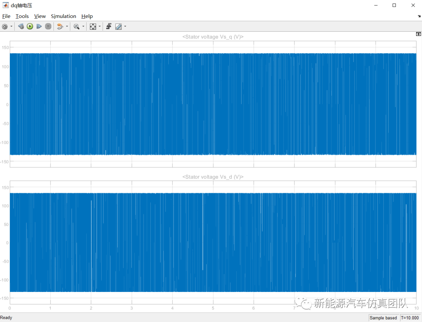Click the Step Forward icon
The height and width of the screenshot is (322, 422).
[x=39, y=26]
